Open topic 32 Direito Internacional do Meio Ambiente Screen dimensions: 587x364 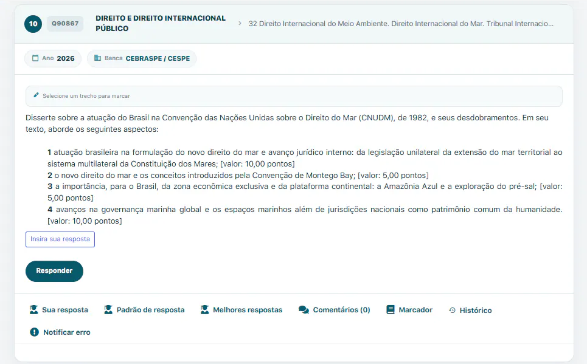point(401,24)
